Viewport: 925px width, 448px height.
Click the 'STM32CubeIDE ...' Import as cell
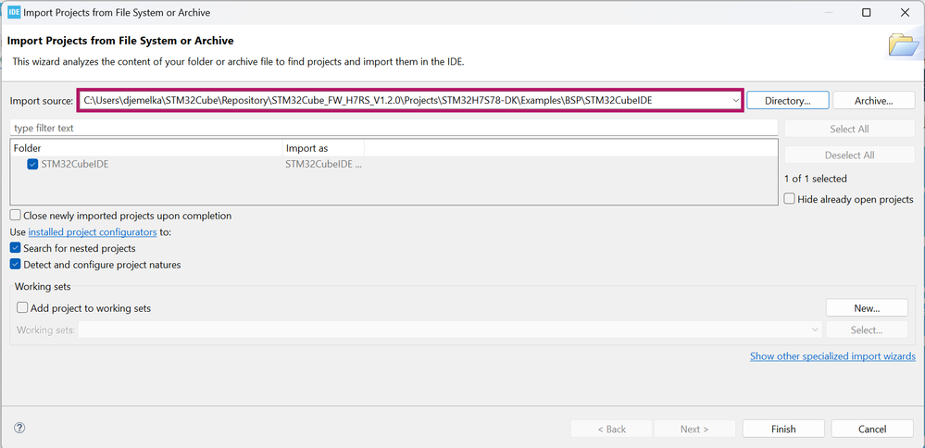tap(323, 165)
